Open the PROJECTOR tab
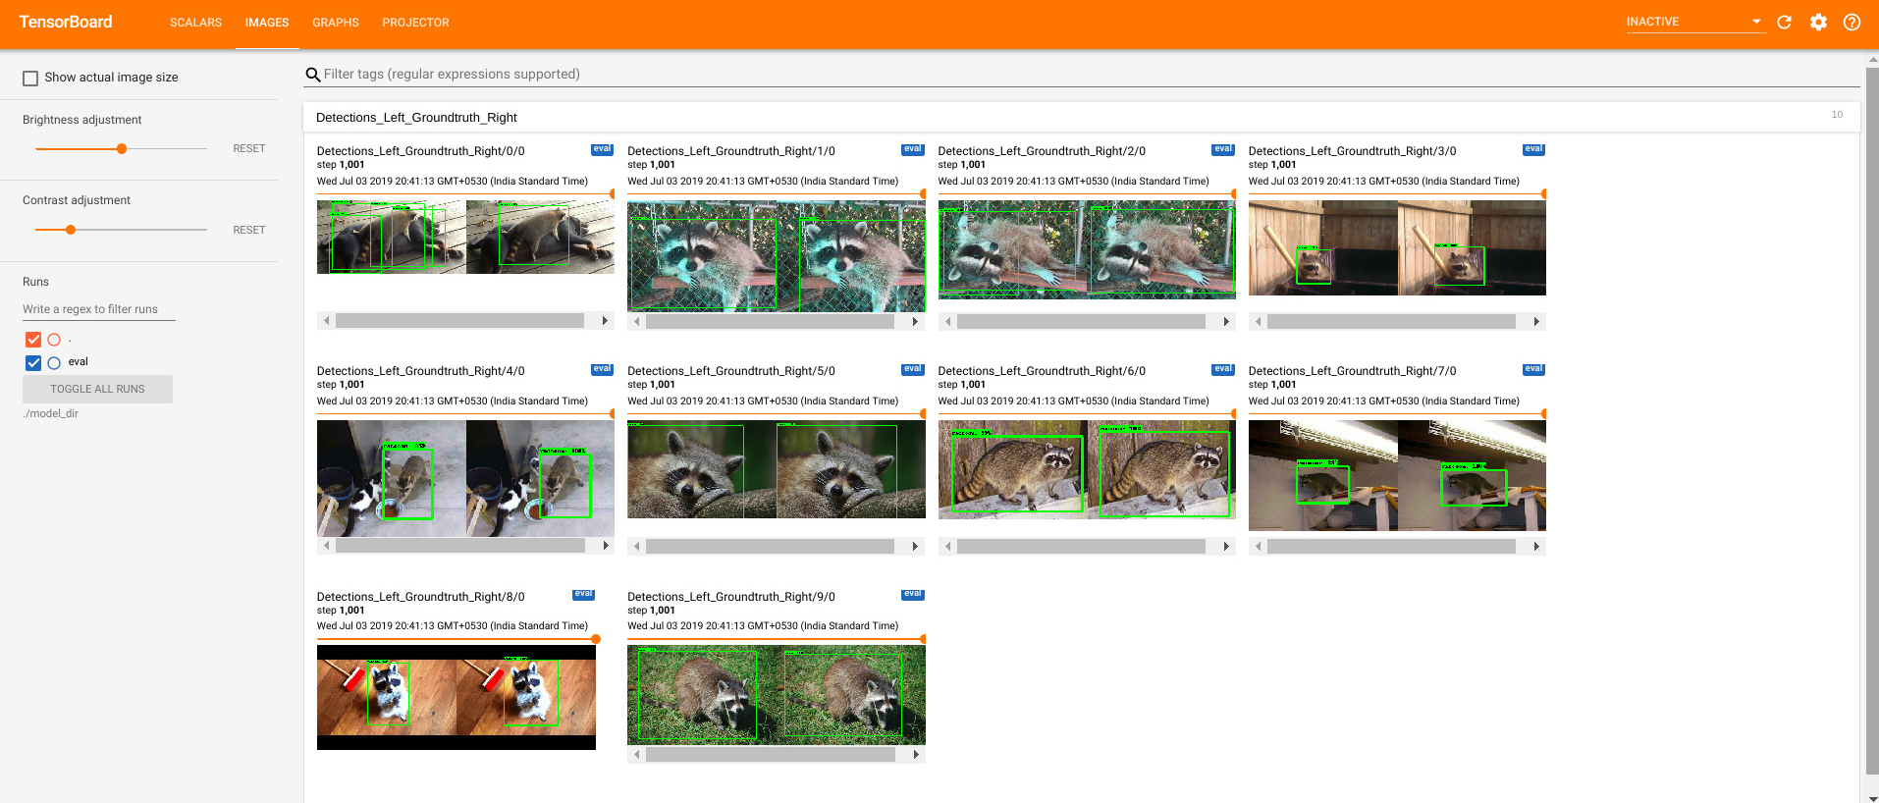 click(416, 23)
